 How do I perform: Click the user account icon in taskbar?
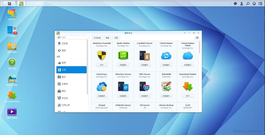(x=242, y=4)
